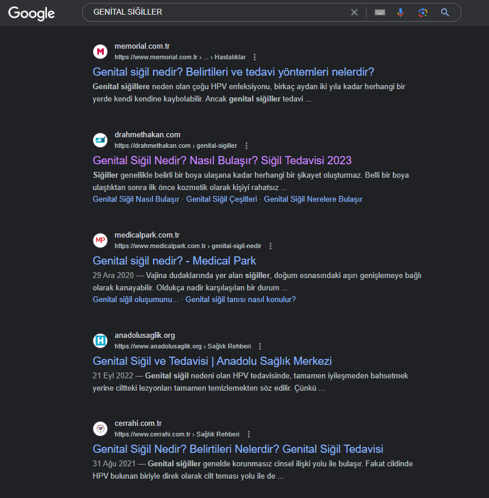489x498 pixels.
Task: Click the Google logo
Action: [31, 13]
